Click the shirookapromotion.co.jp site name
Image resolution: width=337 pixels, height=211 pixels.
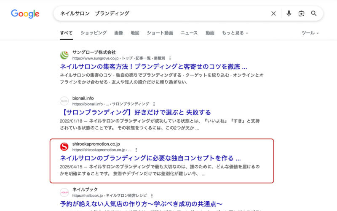[96, 144]
